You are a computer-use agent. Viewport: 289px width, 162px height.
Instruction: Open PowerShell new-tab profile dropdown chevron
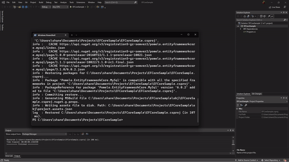(76, 35)
